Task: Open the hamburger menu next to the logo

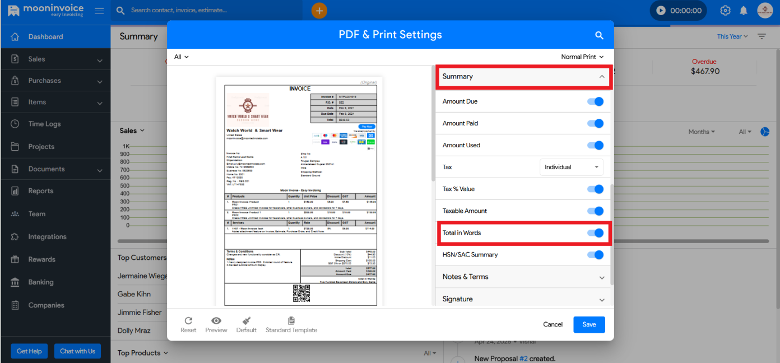Action: 99,11
